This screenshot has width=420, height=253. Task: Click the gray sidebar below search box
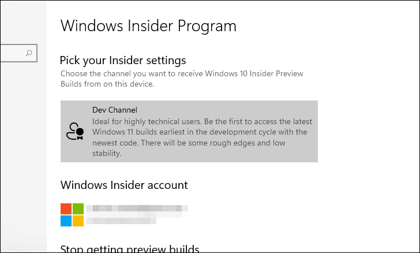pyautogui.click(x=24, y=155)
